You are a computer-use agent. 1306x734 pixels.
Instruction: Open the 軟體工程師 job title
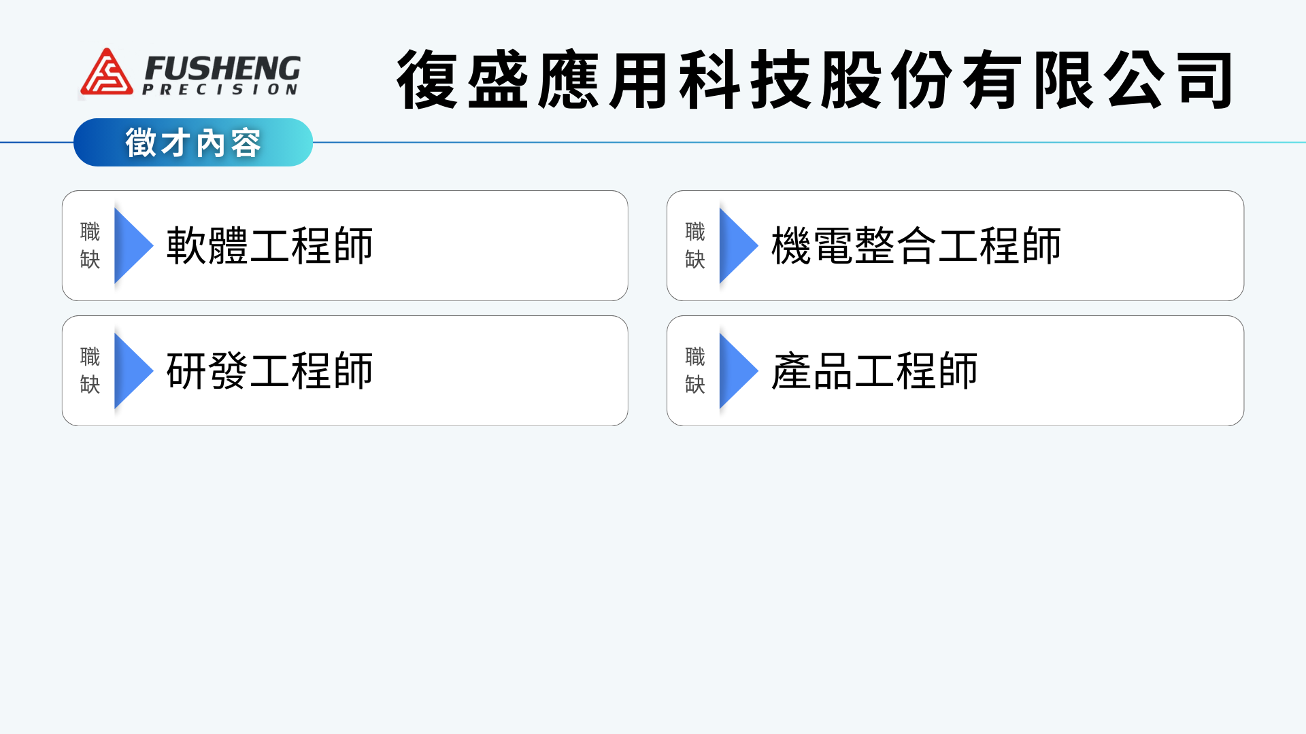[x=269, y=245]
